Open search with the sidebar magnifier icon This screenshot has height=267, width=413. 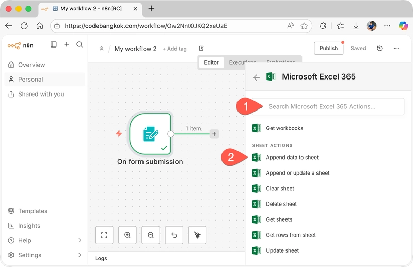80,45
